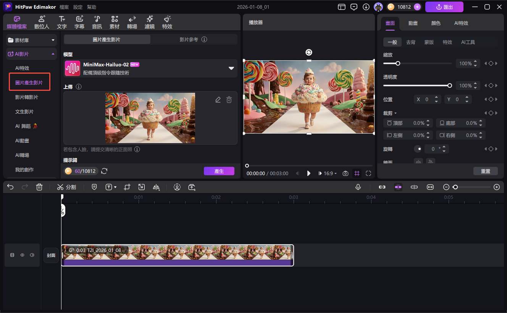This screenshot has height=313, width=507.
Task: Click the purple 產生 generate button
Action: [219, 171]
